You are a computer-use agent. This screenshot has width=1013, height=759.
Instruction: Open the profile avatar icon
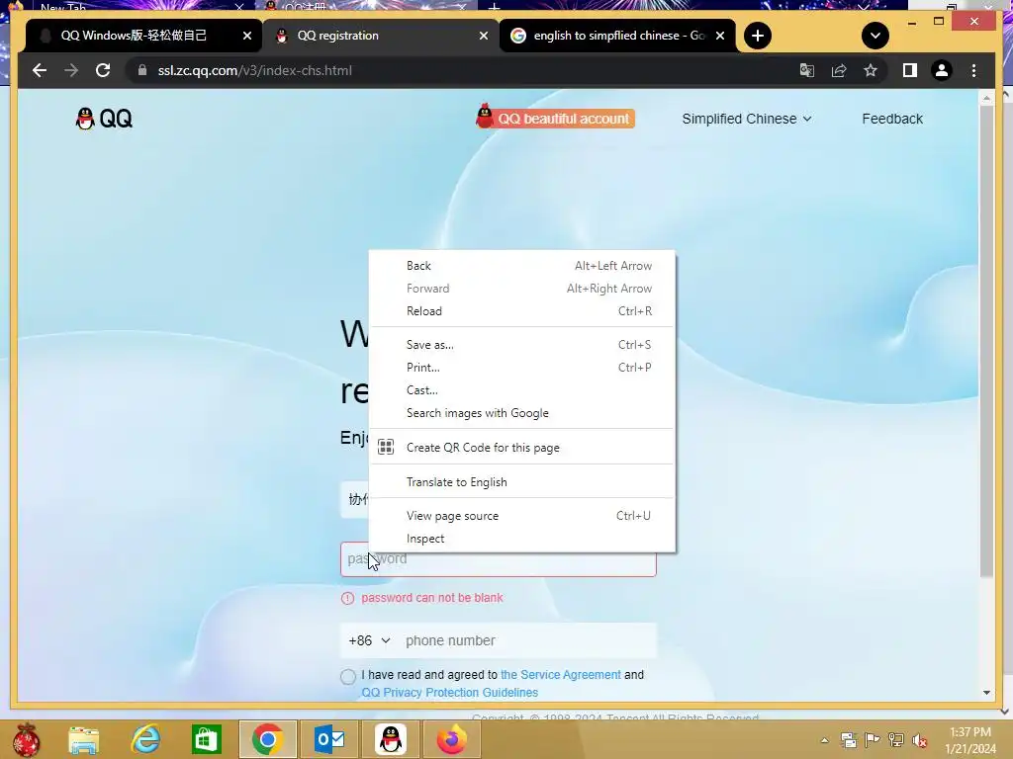pos(942,70)
